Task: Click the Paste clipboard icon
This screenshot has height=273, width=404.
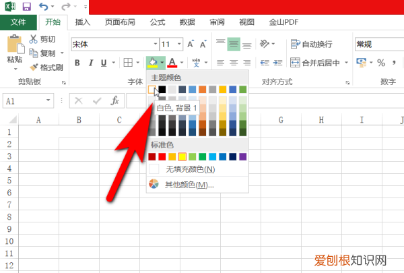Action: (15, 44)
